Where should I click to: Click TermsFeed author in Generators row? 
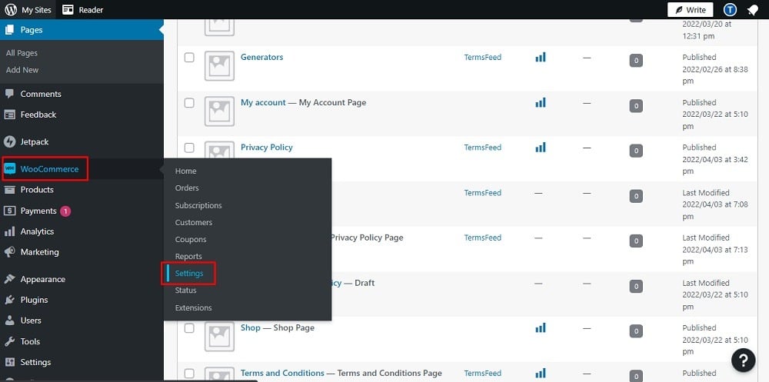pyautogui.click(x=483, y=58)
